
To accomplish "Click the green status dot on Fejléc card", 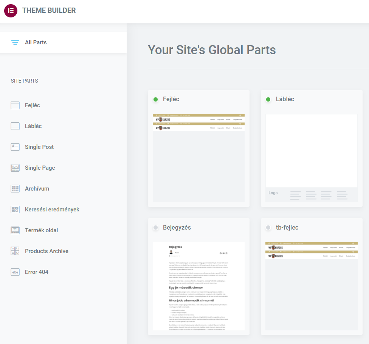I will coord(155,99).
